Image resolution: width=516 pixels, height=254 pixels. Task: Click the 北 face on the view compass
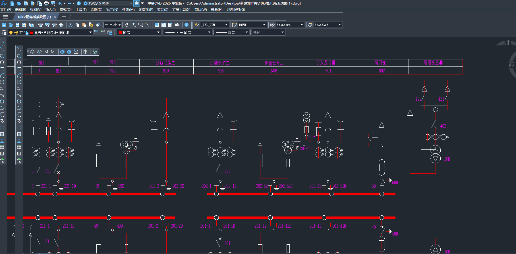(508, 43)
